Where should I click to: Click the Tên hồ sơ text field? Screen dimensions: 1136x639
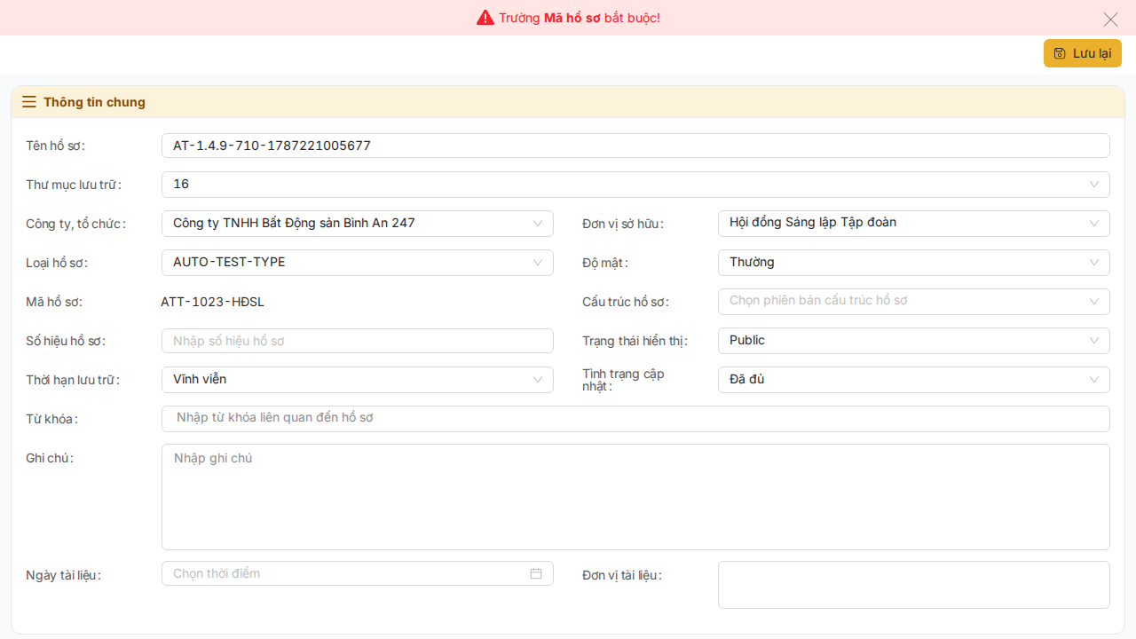click(635, 146)
